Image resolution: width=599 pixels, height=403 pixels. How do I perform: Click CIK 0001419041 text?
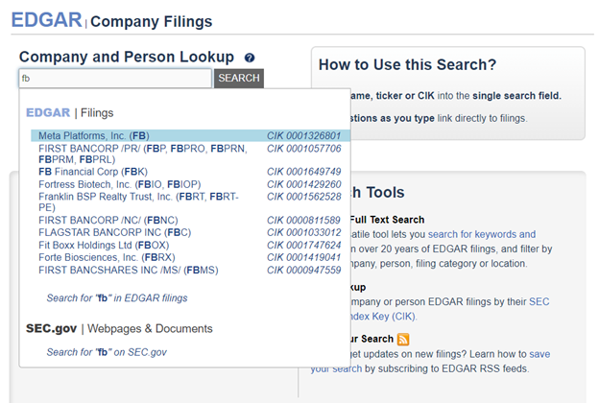coord(303,257)
